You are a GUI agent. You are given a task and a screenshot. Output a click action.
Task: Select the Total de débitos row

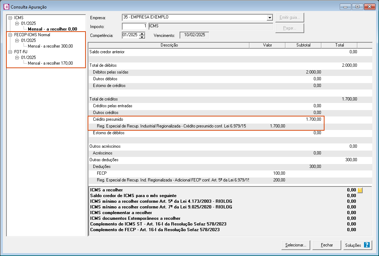(230, 65)
